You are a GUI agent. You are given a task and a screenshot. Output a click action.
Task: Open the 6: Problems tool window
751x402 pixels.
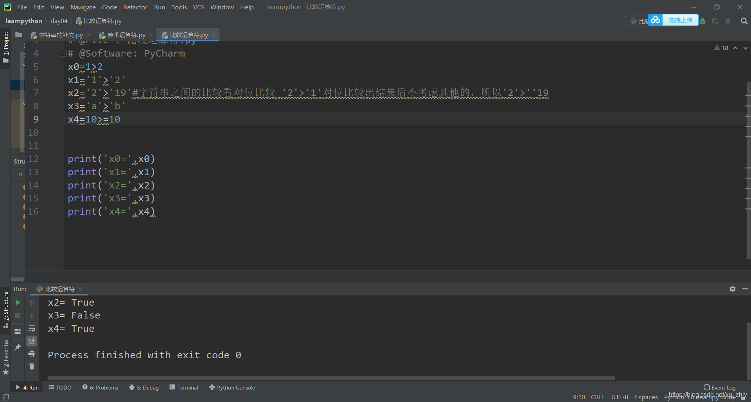[100, 387]
